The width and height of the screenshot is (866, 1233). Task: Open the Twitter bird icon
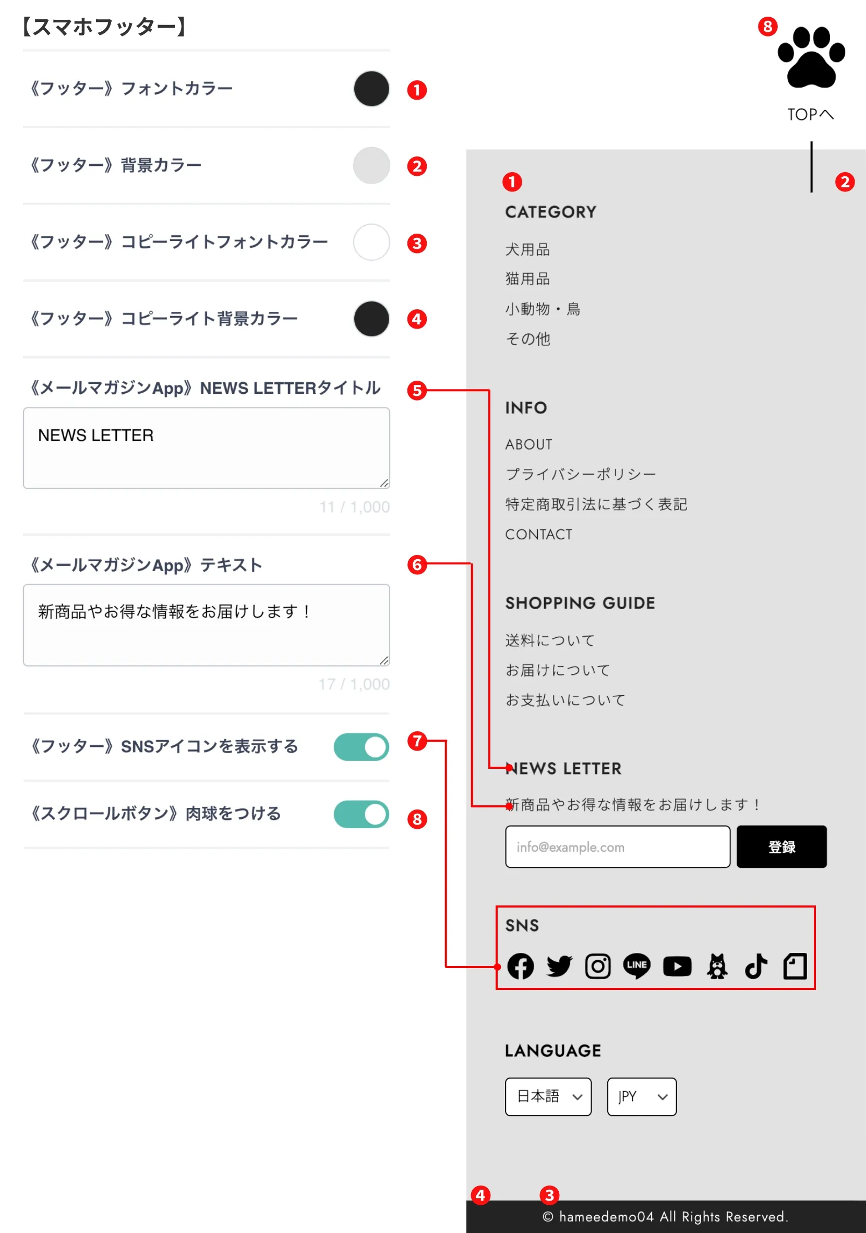pos(559,966)
